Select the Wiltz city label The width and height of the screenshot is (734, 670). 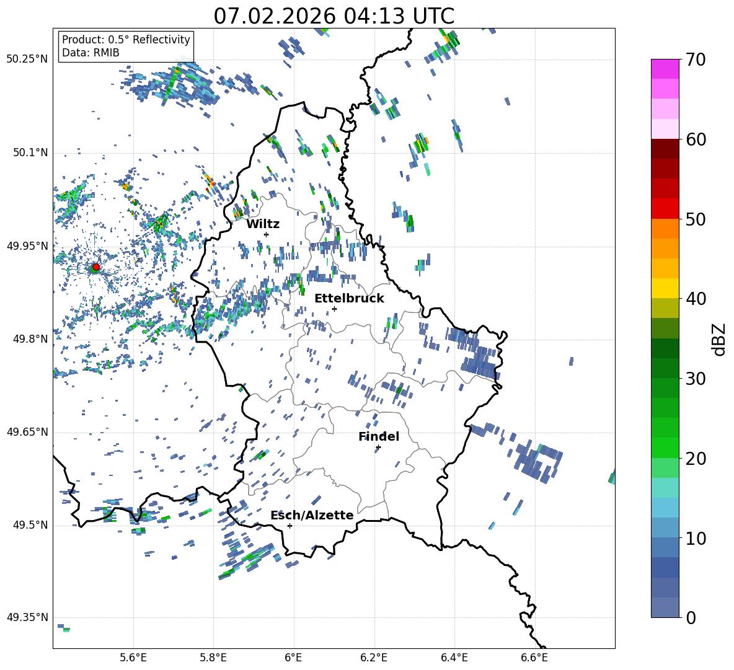(263, 224)
